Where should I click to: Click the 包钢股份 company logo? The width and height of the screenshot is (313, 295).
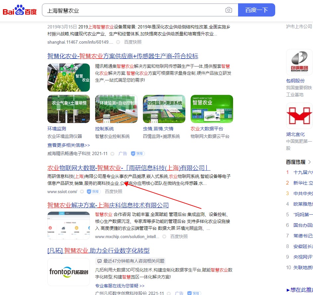(299, 62)
